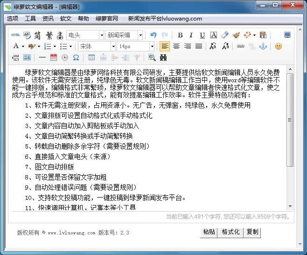Click the binoculars find-replace icon
Screen dimensions: 307x255
[x=163, y=57]
